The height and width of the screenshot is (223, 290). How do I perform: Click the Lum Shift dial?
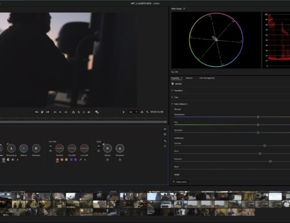tap(84, 148)
